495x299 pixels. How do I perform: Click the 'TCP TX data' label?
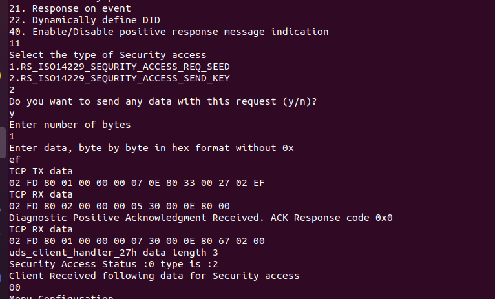click(x=41, y=171)
